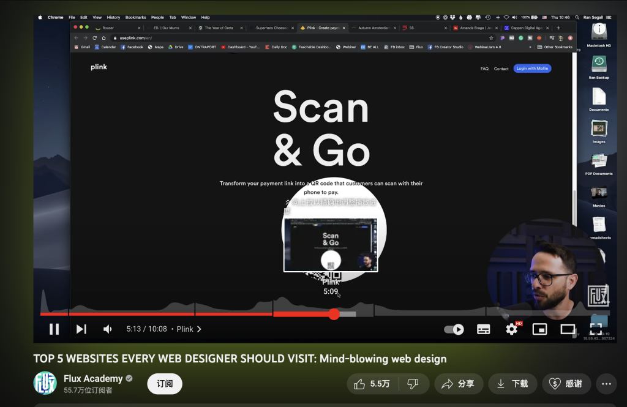Image resolution: width=627 pixels, height=407 pixels.
Task: Open the History menu in recorded menu bar
Action: tap(113, 17)
